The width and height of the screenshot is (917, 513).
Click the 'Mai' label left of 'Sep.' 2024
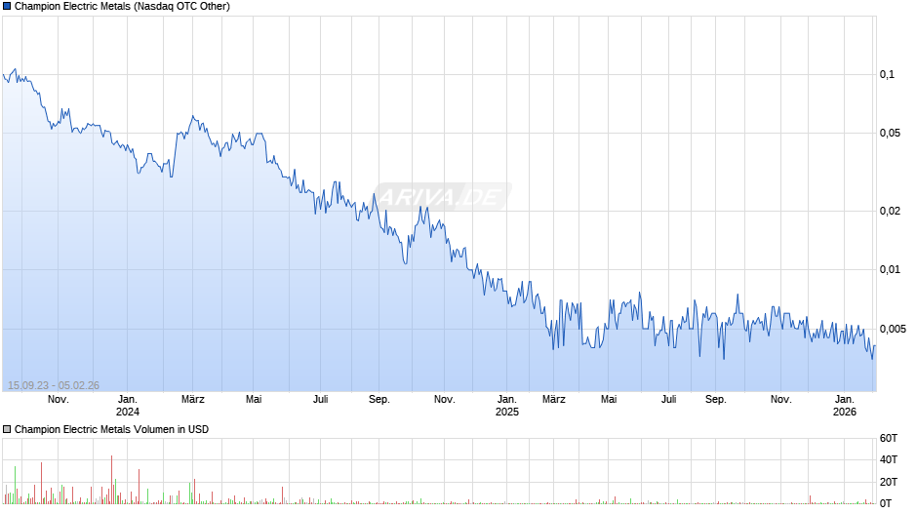tap(254, 400)
